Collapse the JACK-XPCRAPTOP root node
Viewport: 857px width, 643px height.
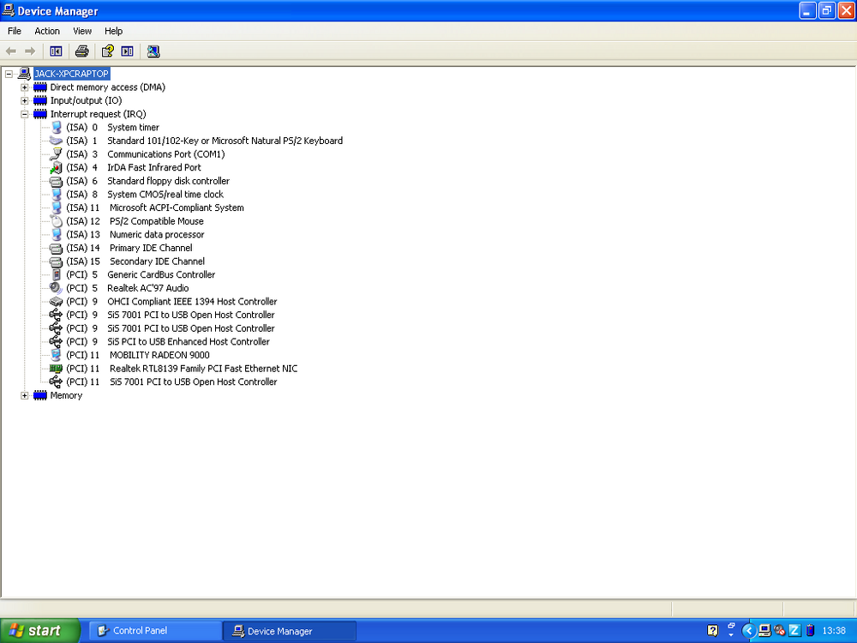(9, 74)
